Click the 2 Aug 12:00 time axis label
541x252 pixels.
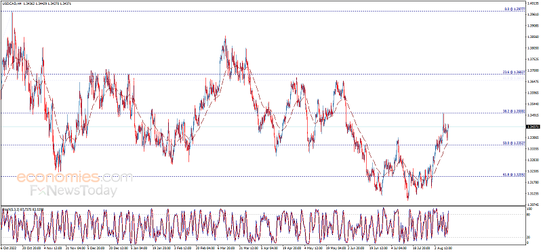[443, 247]
